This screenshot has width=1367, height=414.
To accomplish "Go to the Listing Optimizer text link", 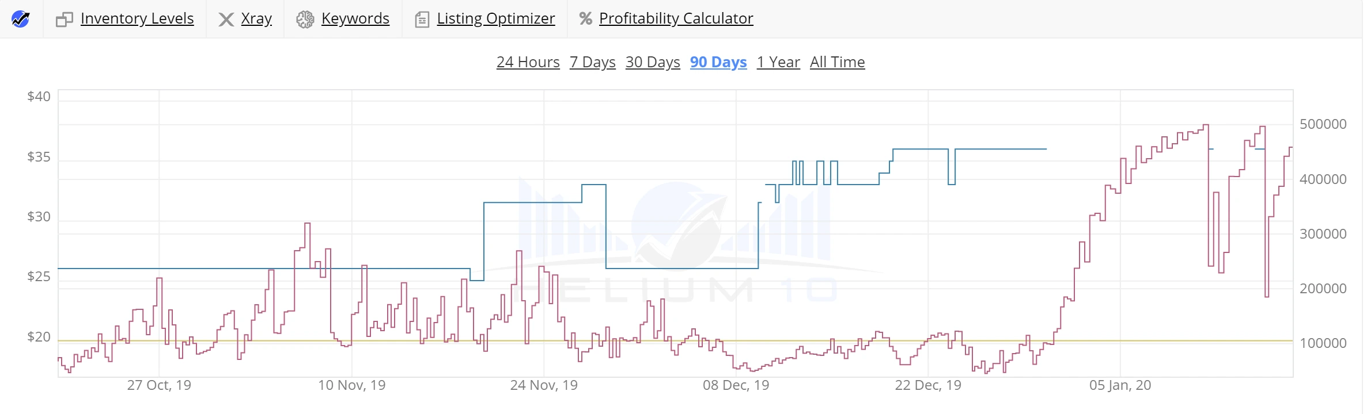I will pyautogui.click(x=496, y=18).
